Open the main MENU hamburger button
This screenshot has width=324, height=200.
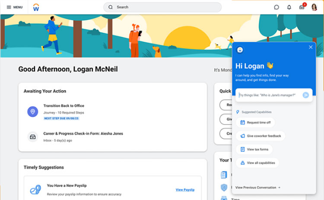[14, 7]
